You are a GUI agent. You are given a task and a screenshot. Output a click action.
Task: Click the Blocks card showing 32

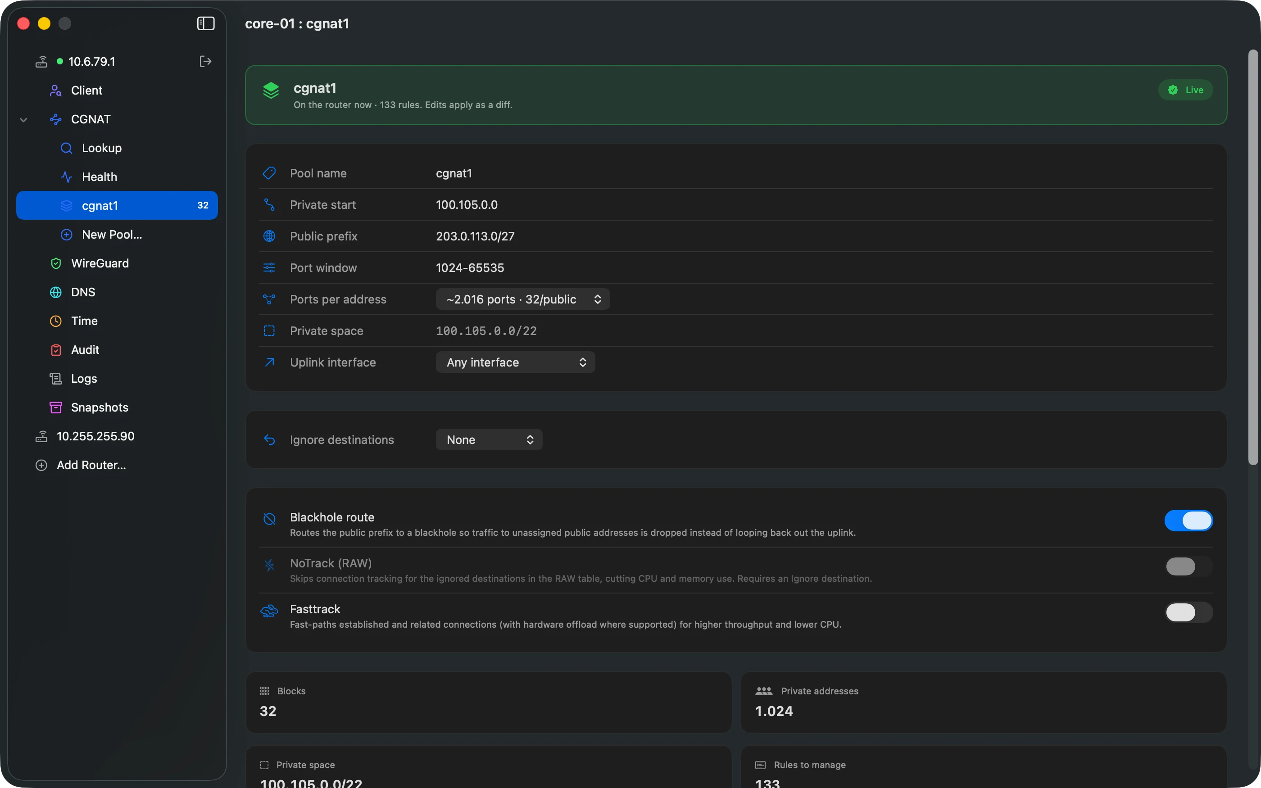click(488, 702)
